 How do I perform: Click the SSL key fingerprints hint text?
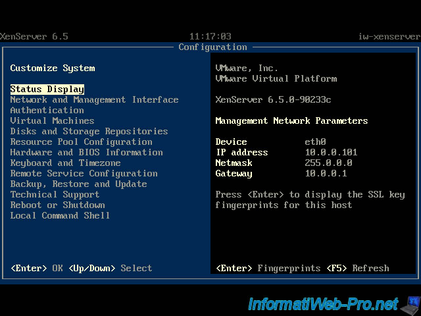tap(310, 199)
